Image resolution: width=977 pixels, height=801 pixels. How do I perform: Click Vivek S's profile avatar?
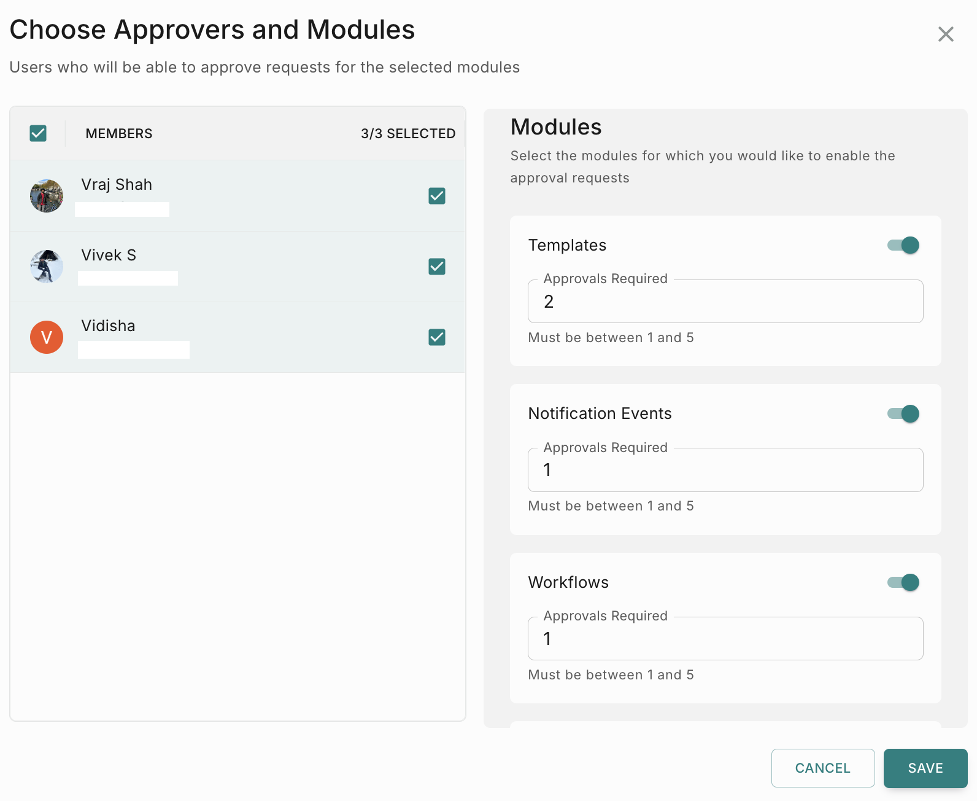coord(47,267)
